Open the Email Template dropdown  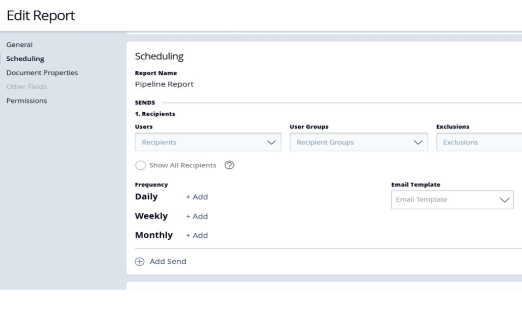click(x=452, y=199)
